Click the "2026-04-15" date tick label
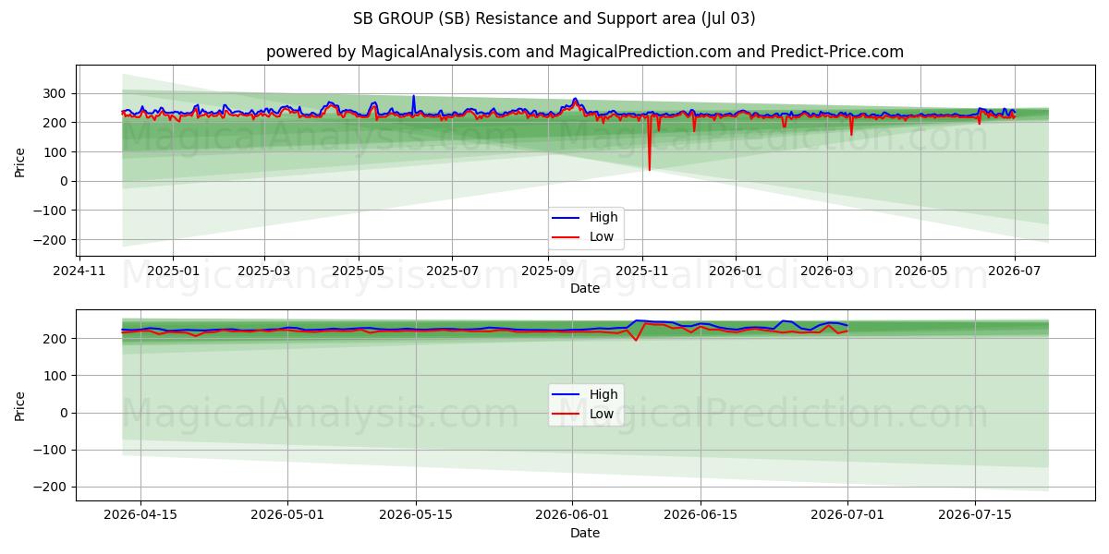 tap(140, 515)
